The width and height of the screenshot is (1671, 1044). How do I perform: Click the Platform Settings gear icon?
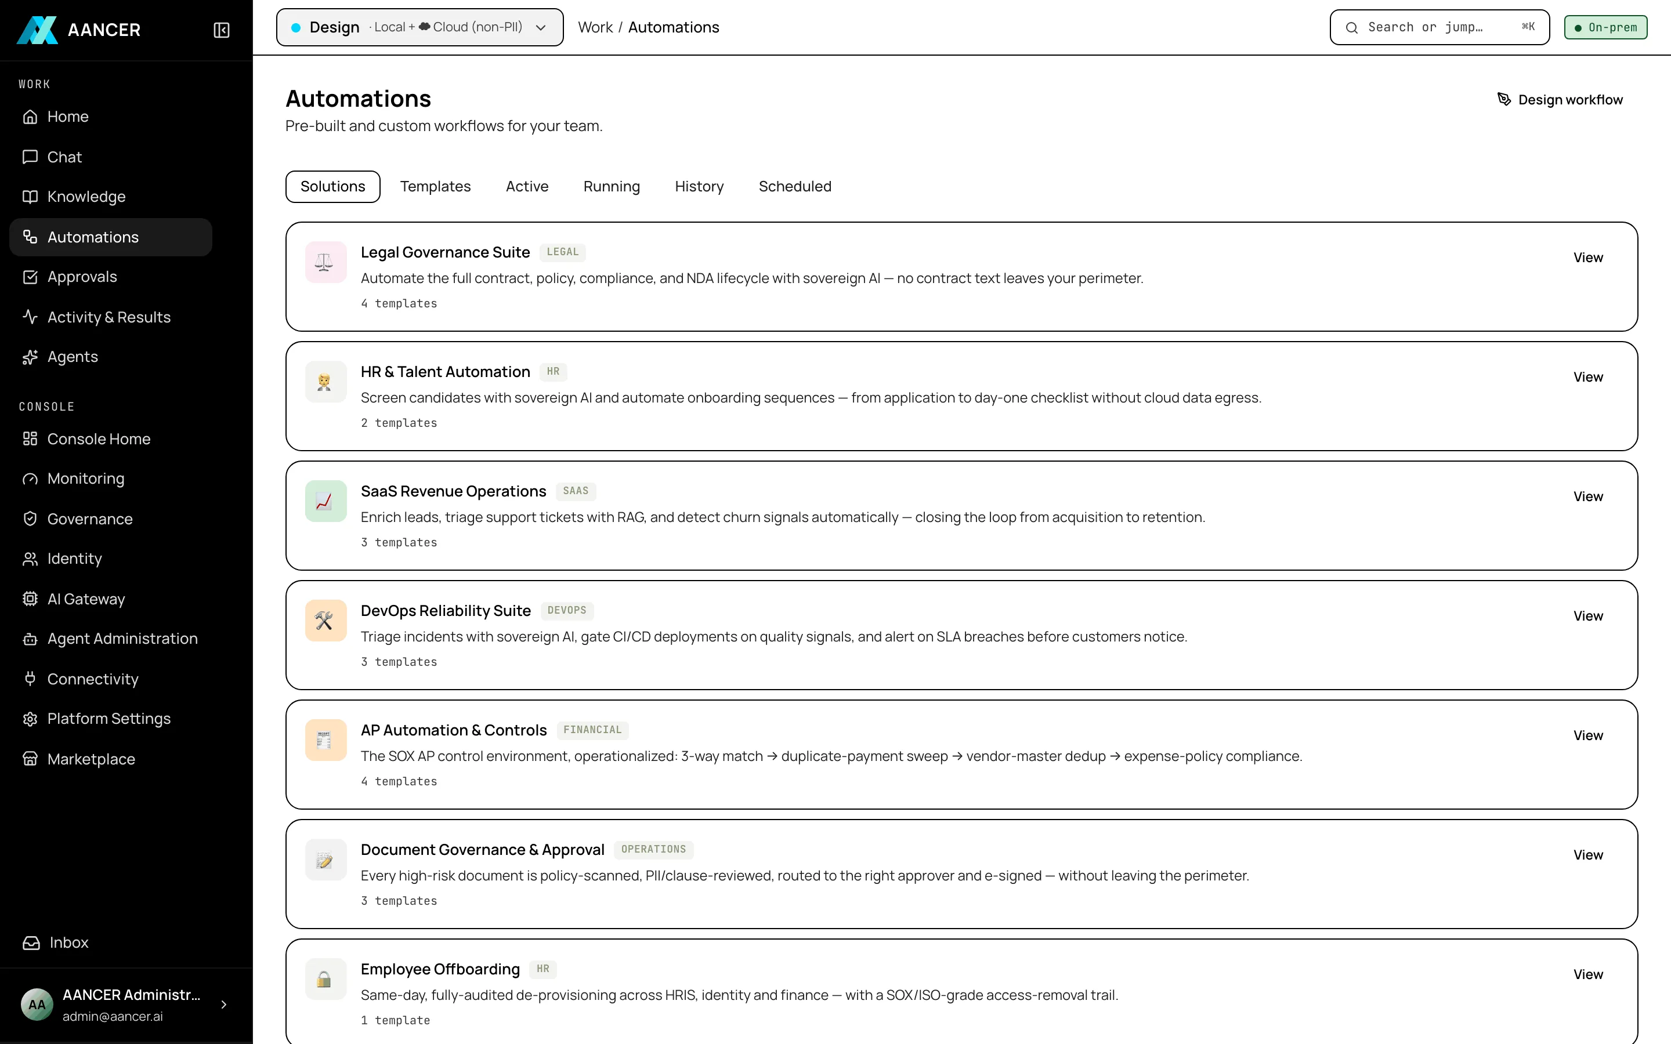click(x=30, y=719)
